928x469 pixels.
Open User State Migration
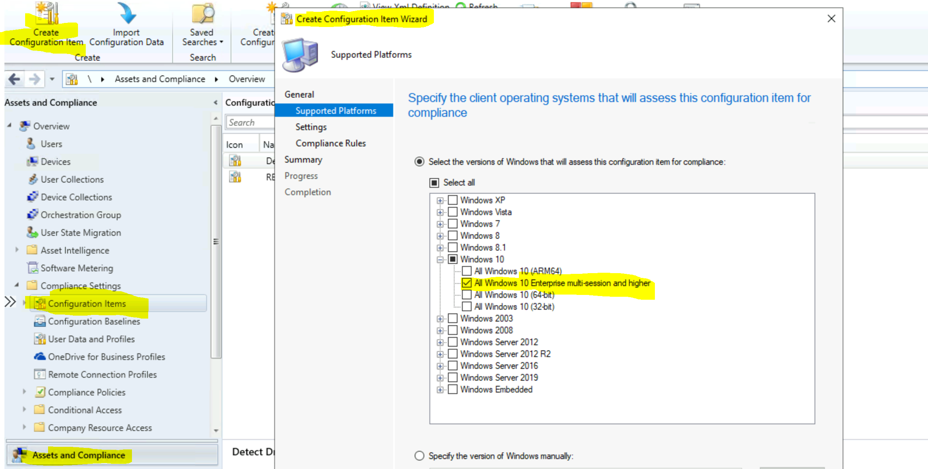[81, 232]
